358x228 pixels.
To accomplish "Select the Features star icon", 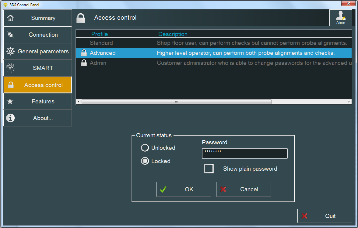I will coord(11,101).
